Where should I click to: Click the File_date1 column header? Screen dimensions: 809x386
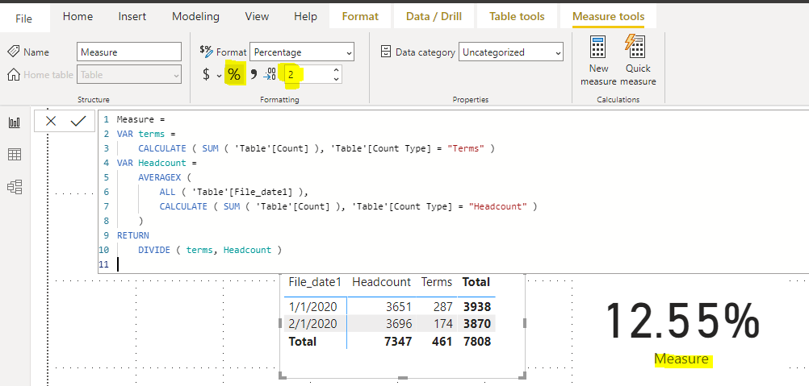click(x=315, y=282)
